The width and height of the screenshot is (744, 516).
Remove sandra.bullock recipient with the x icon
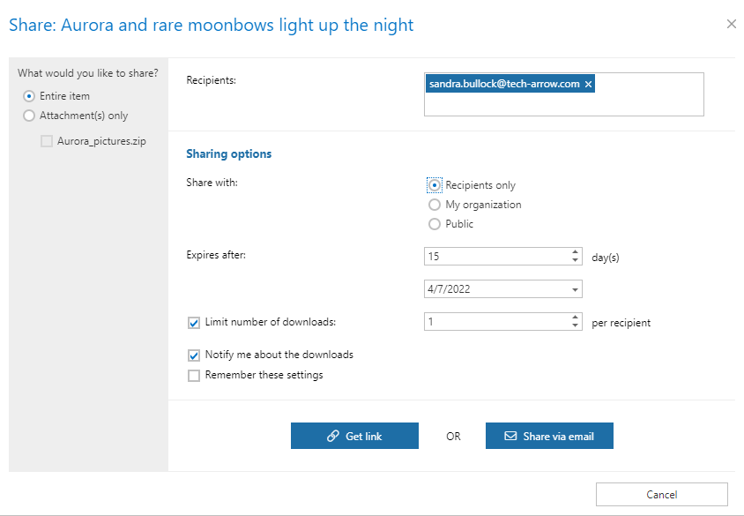pyautogui.click(x=588, y=84)
